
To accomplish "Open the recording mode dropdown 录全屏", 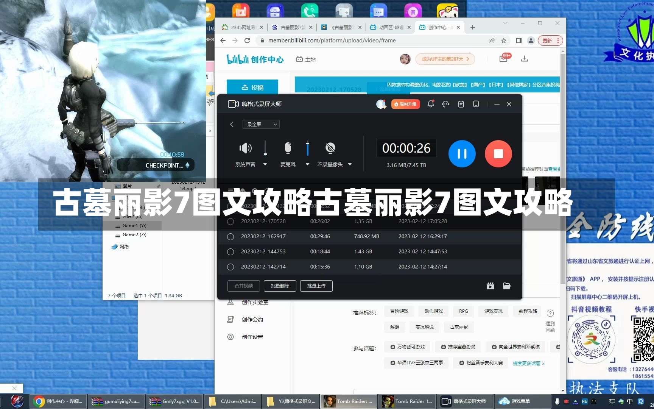I will click(x=261, y=124).
